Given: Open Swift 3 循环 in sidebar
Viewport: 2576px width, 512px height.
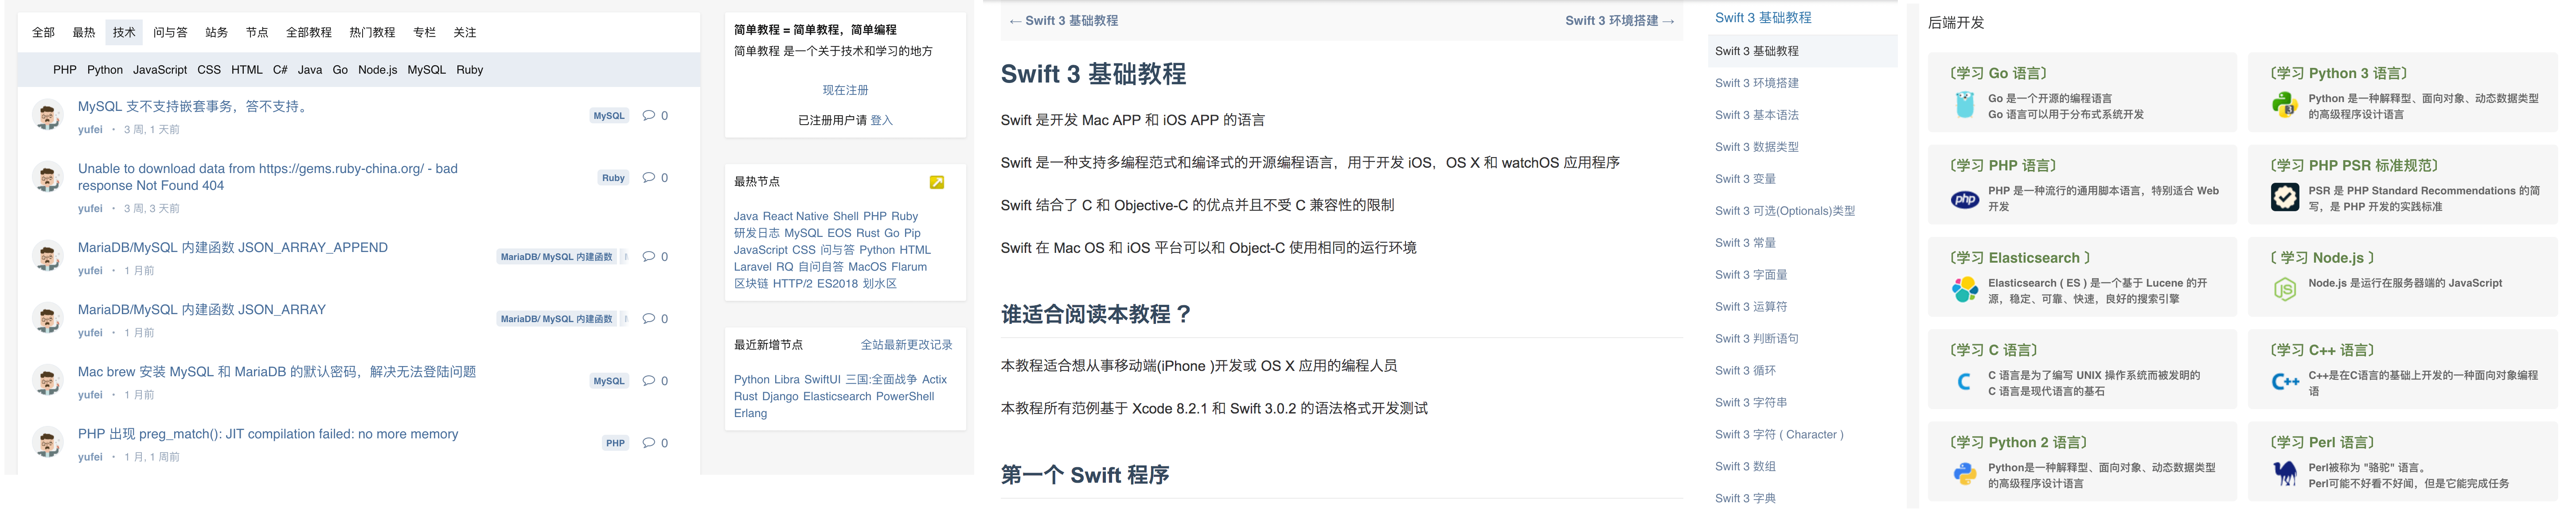Looking at the screenshot, I should (x=1745, y=371).
